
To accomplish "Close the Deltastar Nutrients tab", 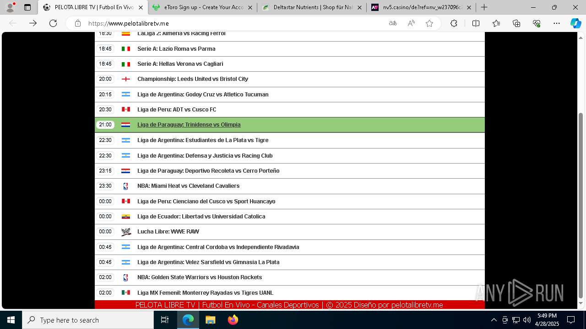I will 359,7.
